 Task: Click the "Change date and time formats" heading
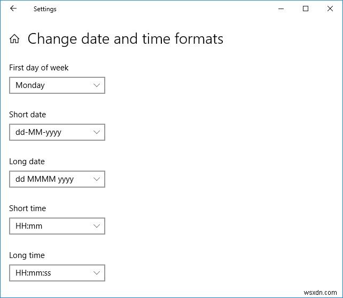[126, 39]
